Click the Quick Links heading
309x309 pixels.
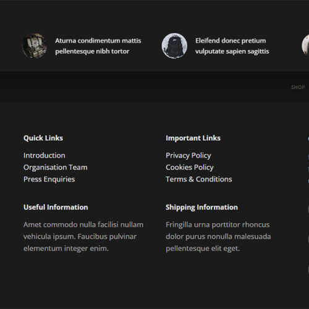(43, 138)
